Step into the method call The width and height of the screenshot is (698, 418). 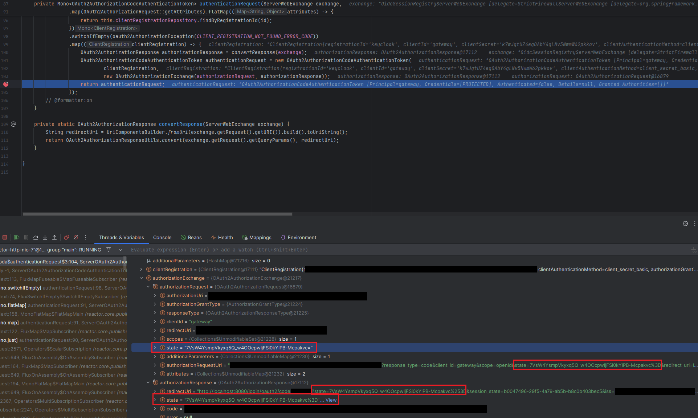pos(45,237)
